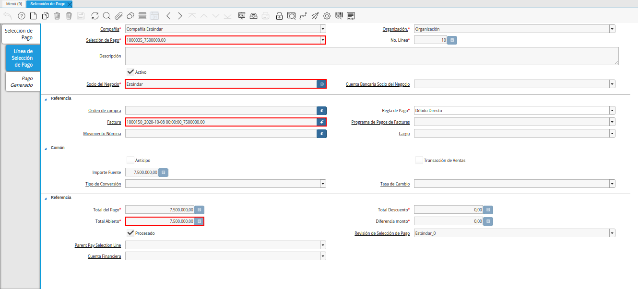Click the Factura field label link
Image resolution: width=638 pixels, height=289 pixels.
[114, 122]
